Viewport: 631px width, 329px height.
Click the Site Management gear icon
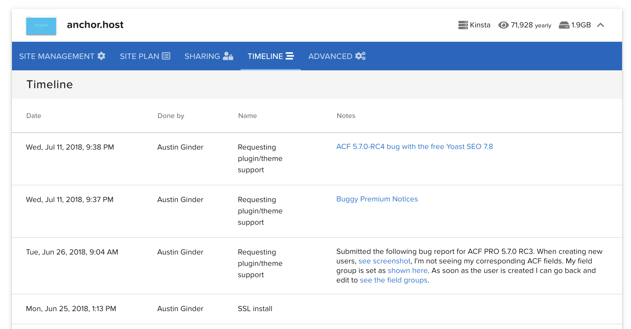coord(101,56)
